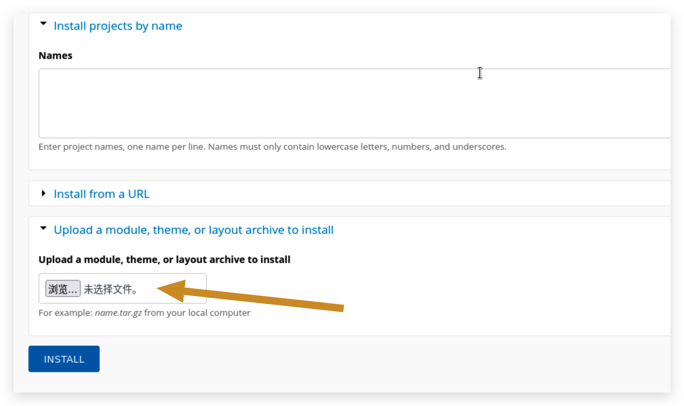
Task: Click blank area of Install from URL panel
Action: pyautogui.click(x=407, y=194)
